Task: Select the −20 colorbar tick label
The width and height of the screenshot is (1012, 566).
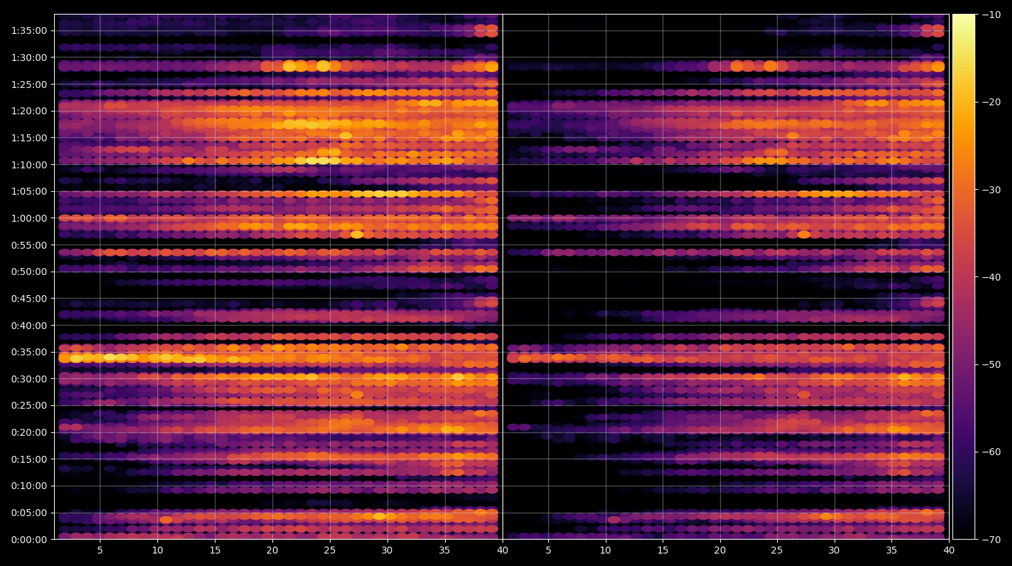Action: (x=991, y=102)
